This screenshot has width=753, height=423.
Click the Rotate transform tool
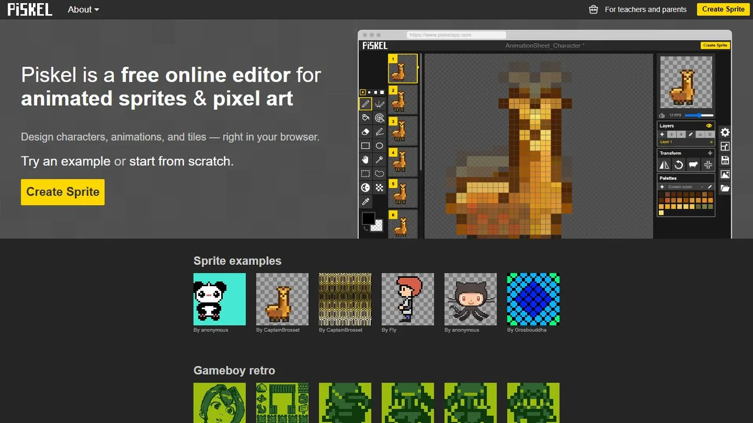point(678,165)
